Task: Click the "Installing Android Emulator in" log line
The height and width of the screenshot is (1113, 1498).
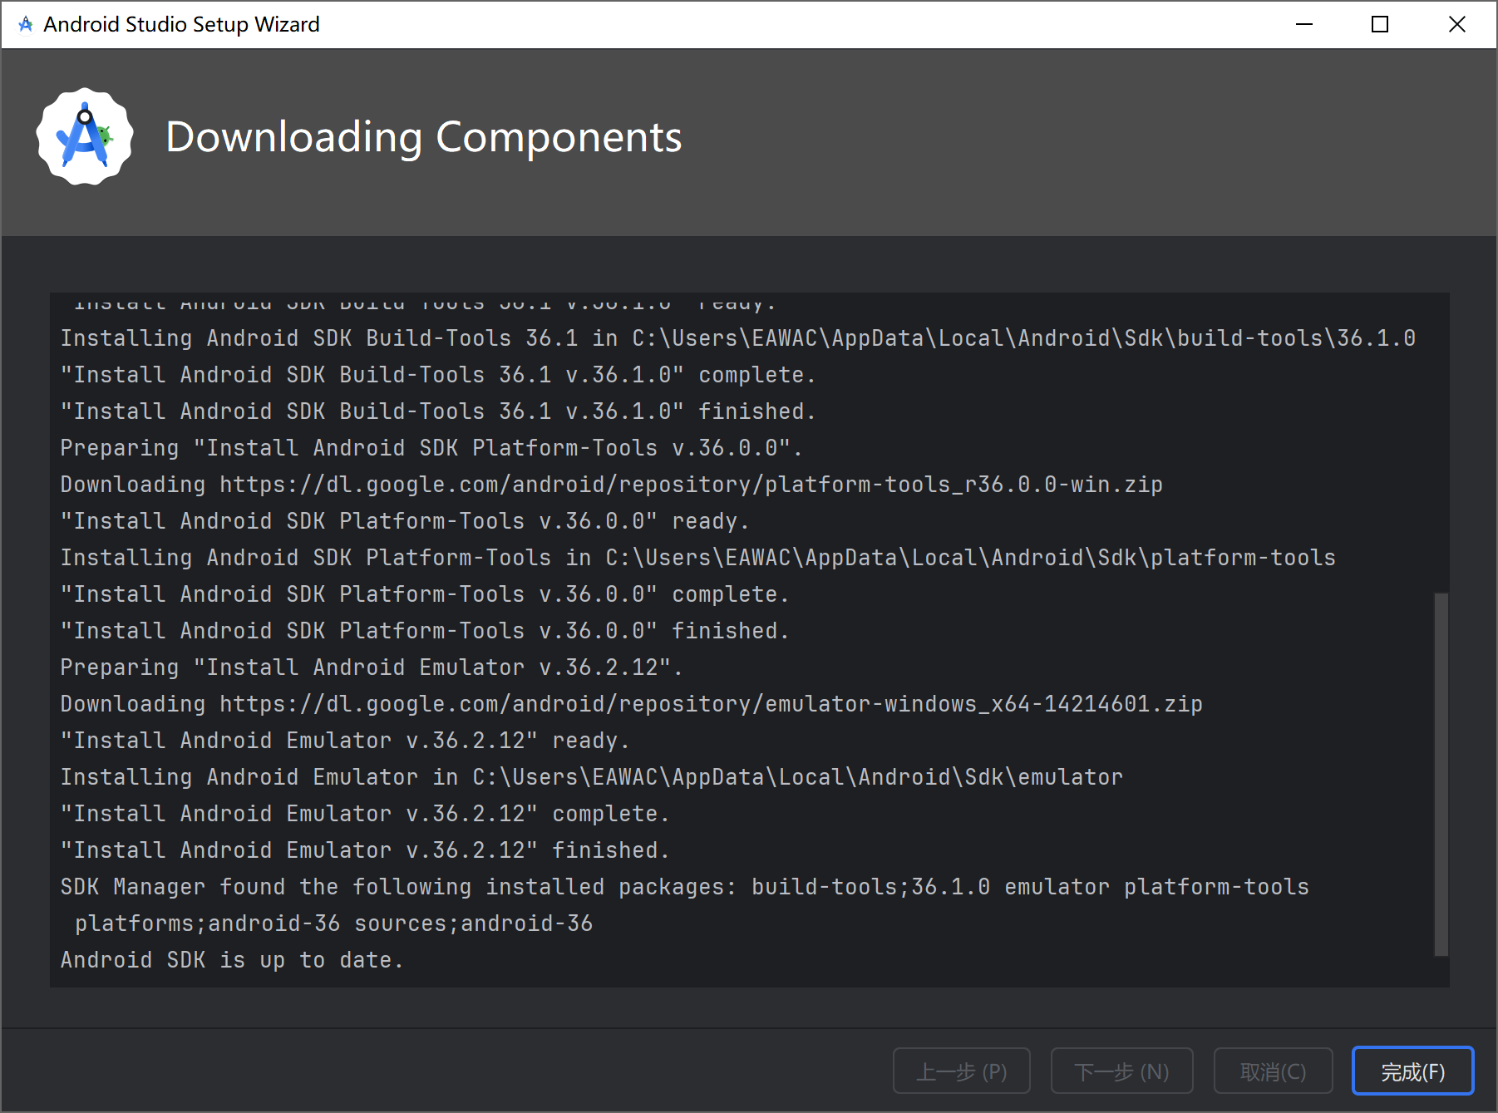Action: click(x=591, y=777)
